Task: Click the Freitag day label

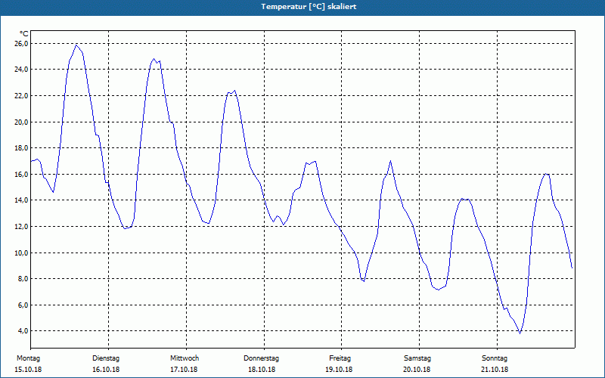Action: [x=340, y=358]
